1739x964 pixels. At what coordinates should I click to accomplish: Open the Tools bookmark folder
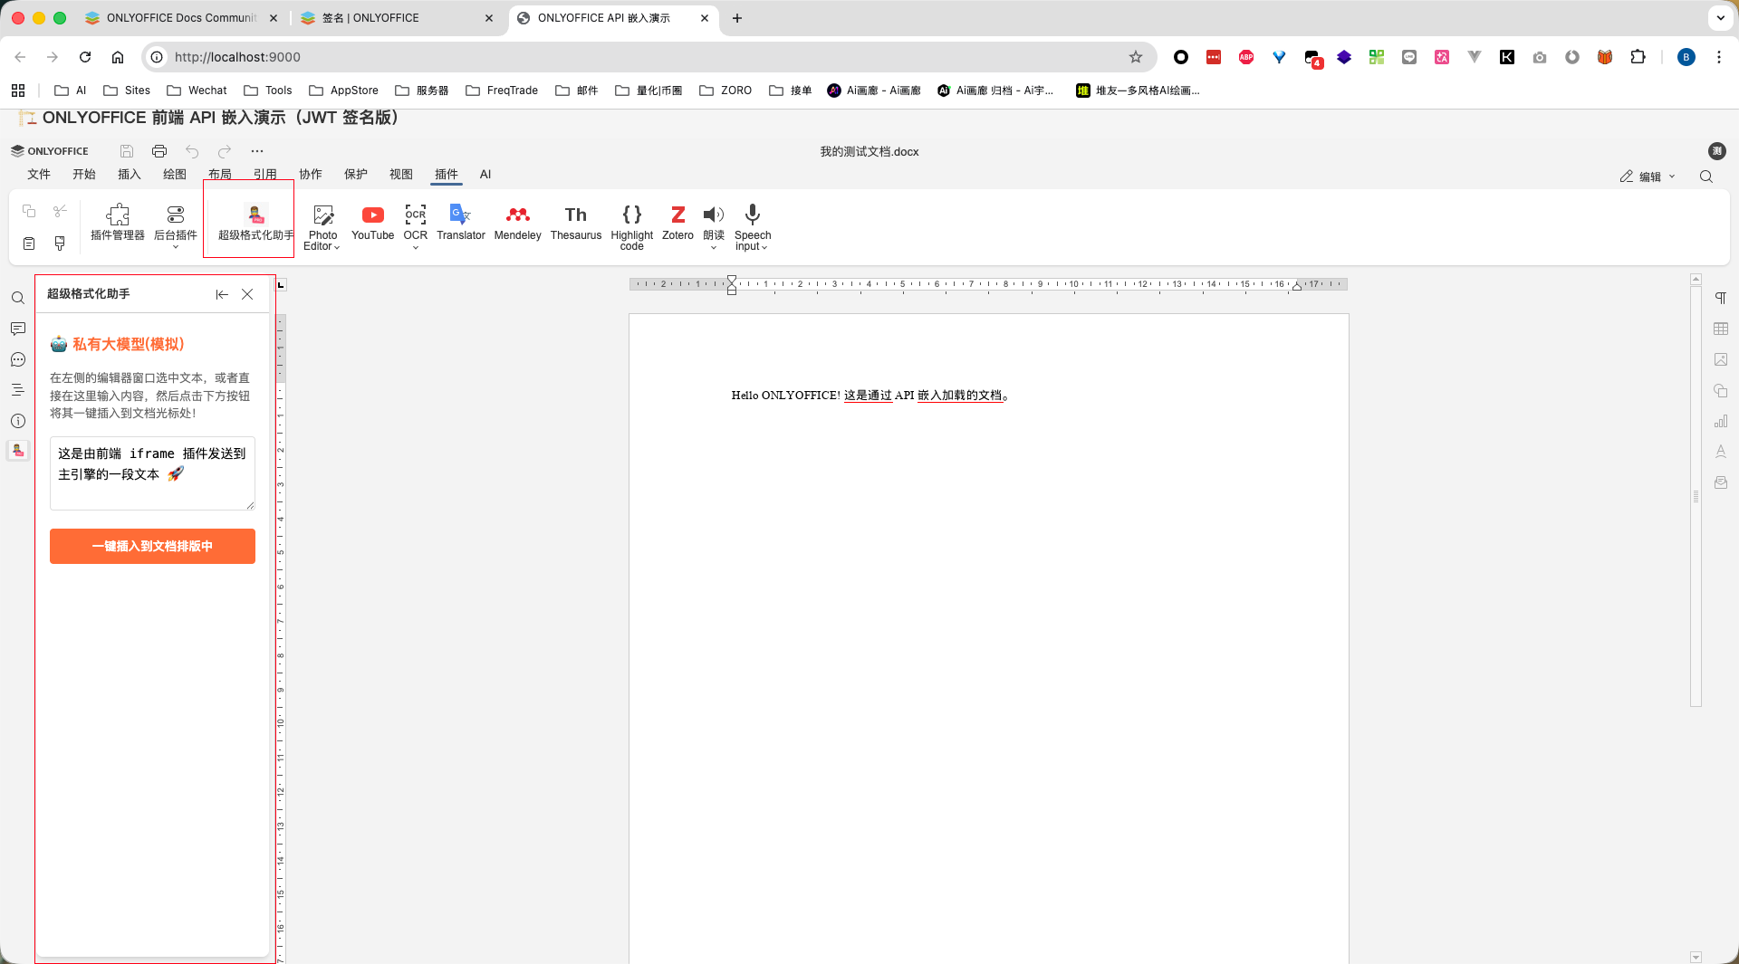pyautogui.click(x=268, y=91)
